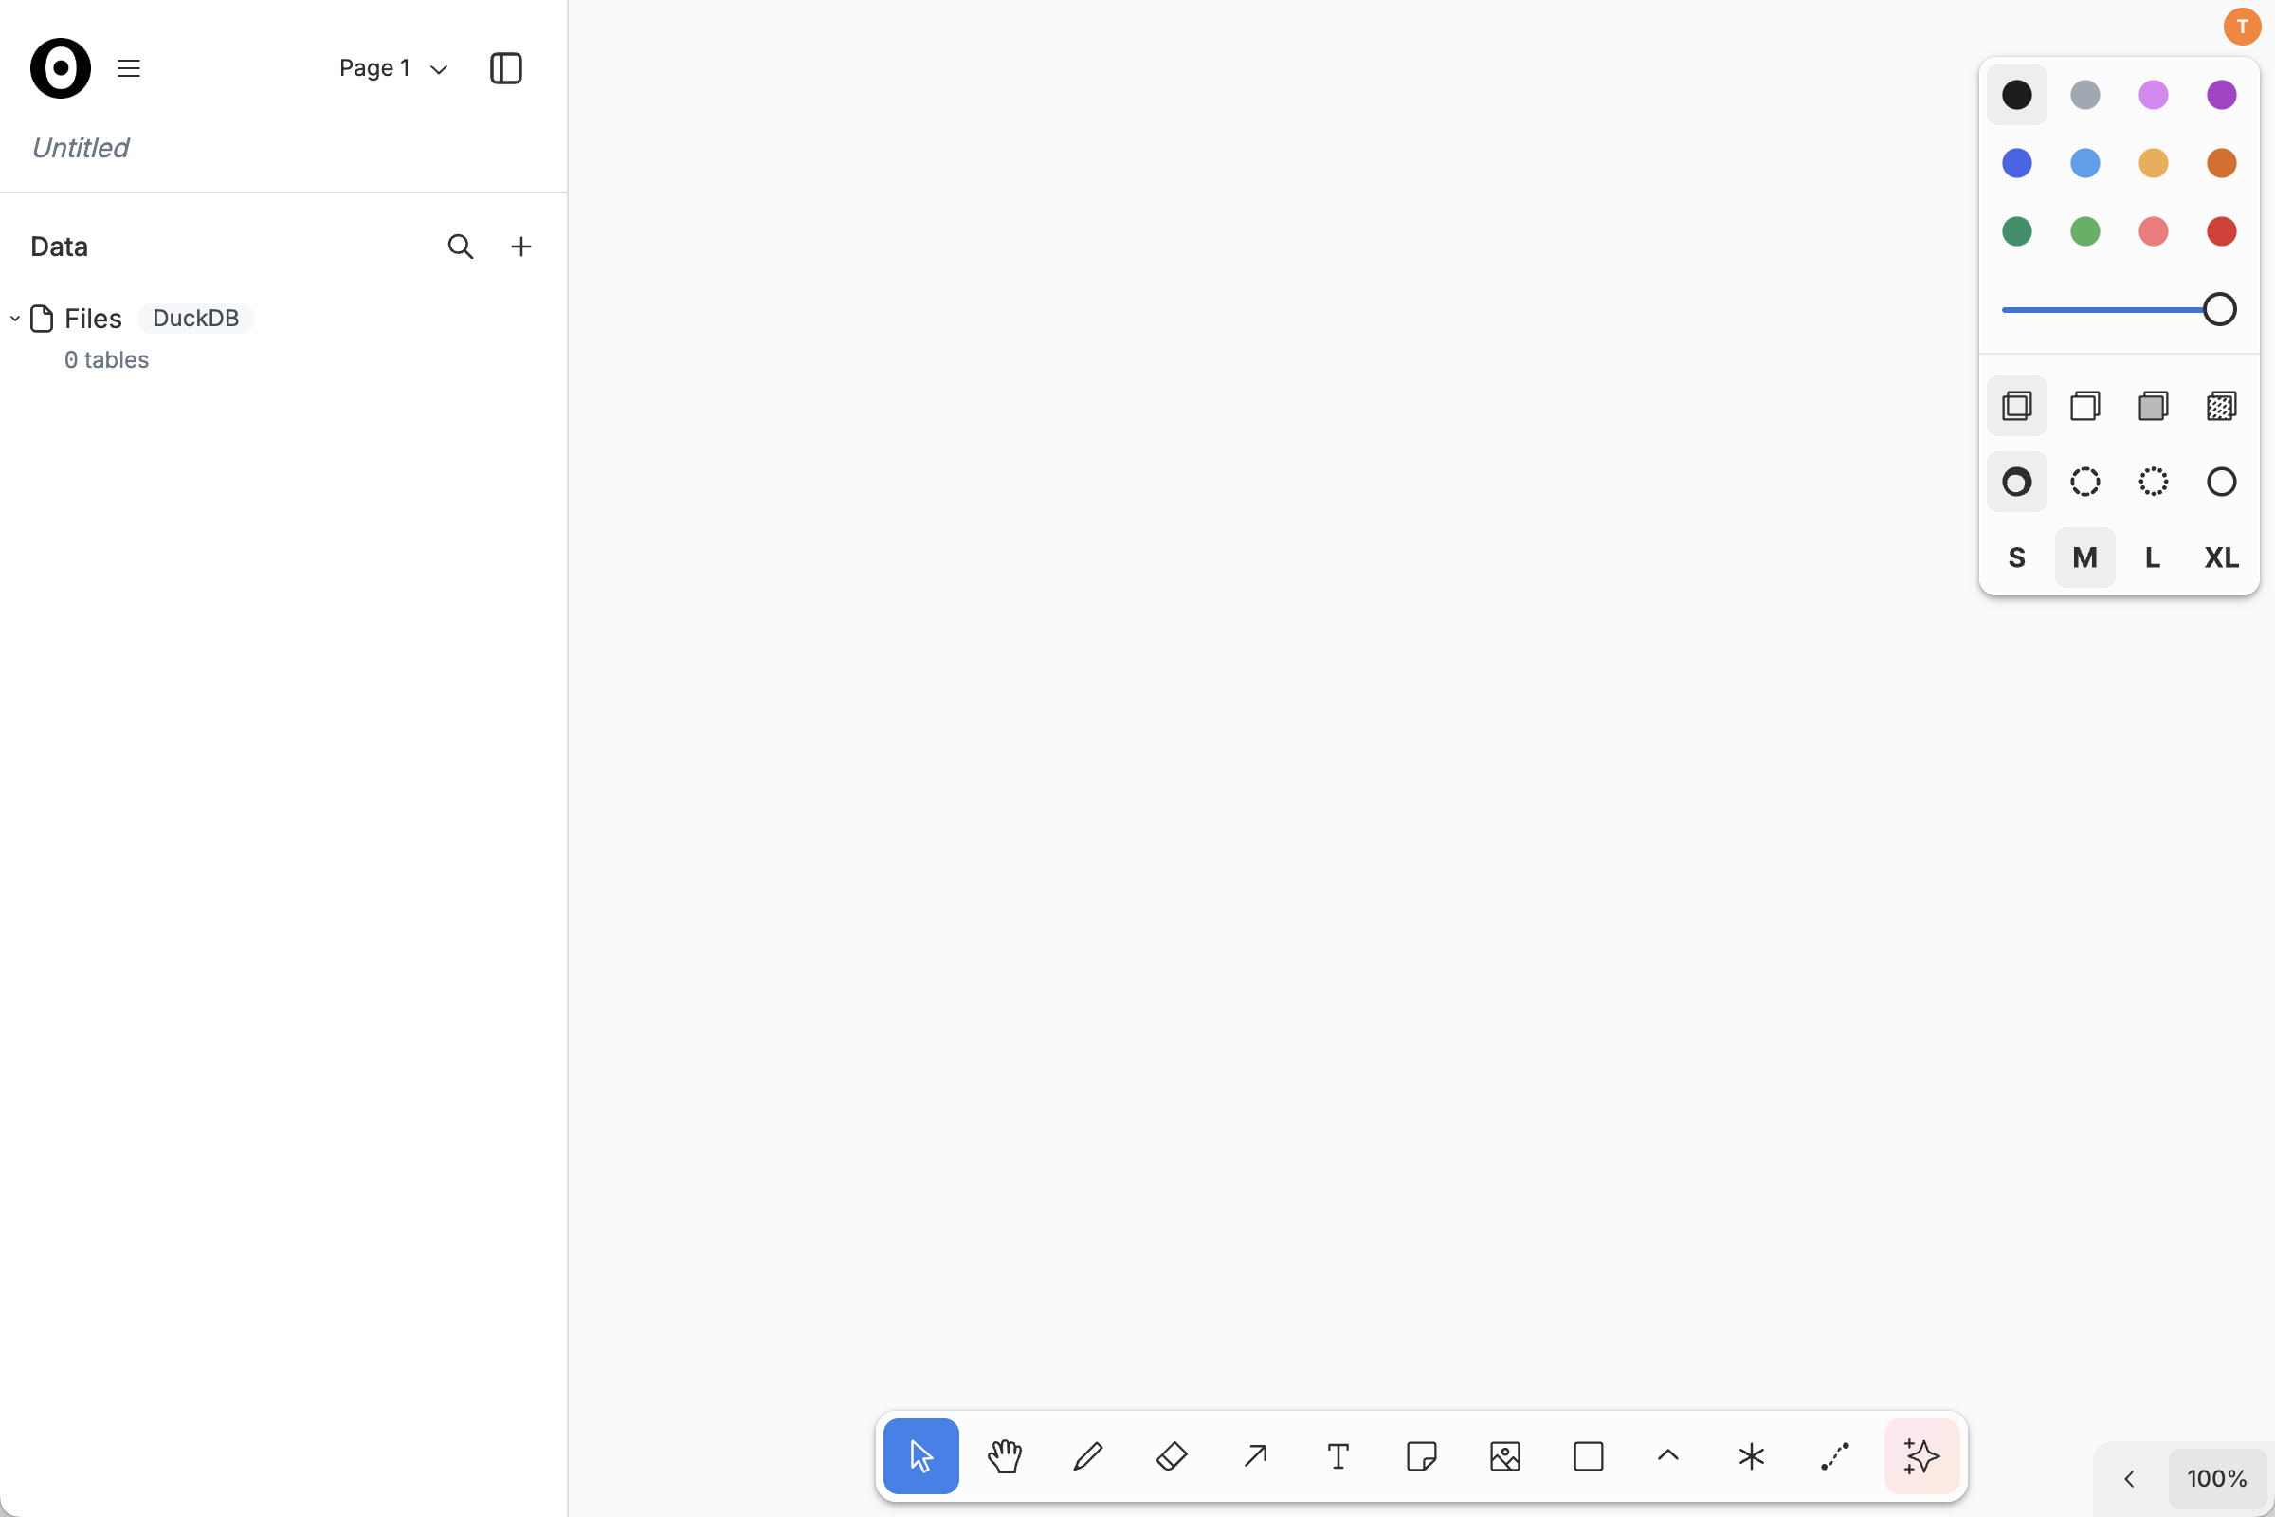Toggle the sidebar panel icon

point(506,67)
